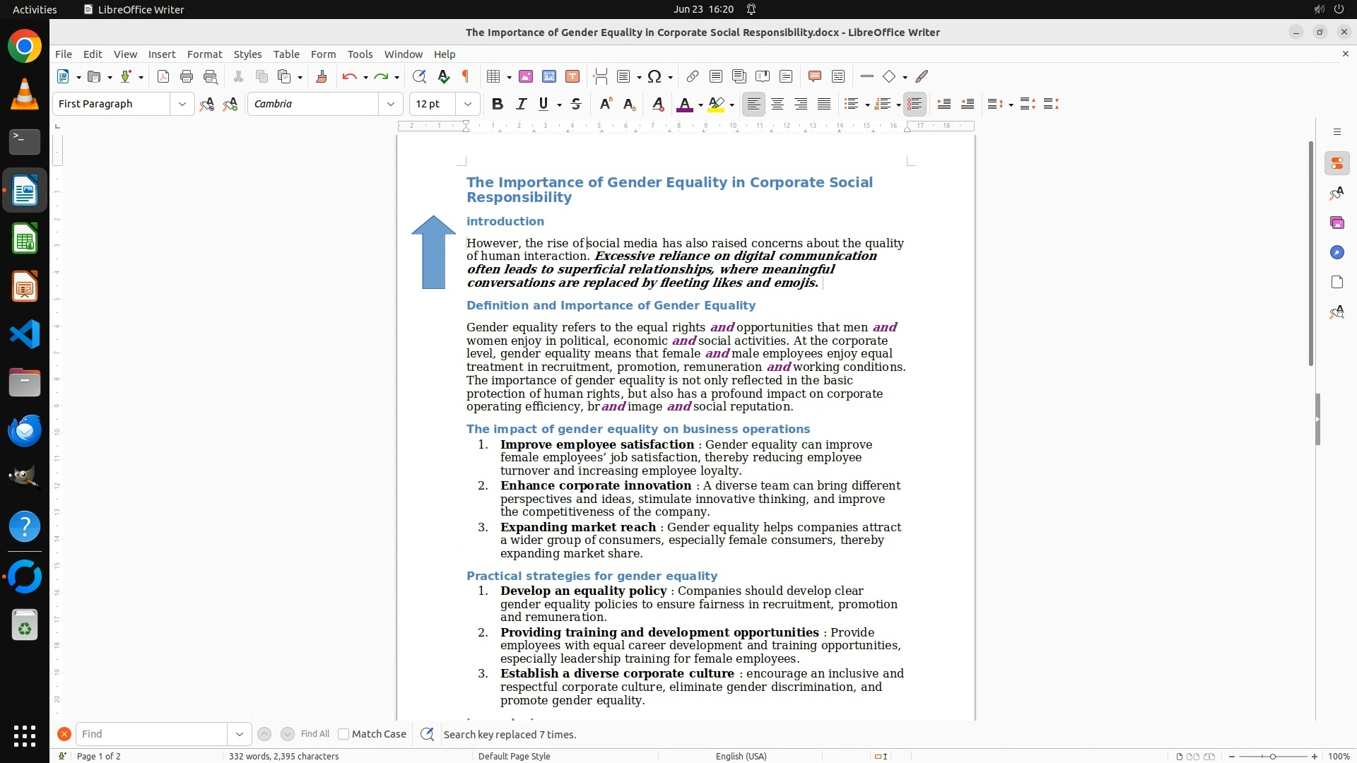The image size is (1357, 763).
Task: Expand the paragraph style dropdown
Action: [x=182, y=104]
